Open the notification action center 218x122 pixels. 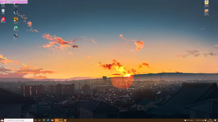tap(215, 120)
